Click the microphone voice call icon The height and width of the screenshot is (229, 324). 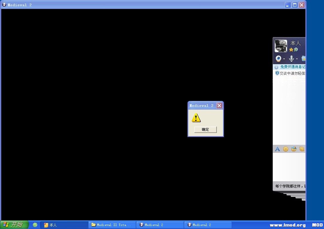(291, 59)
